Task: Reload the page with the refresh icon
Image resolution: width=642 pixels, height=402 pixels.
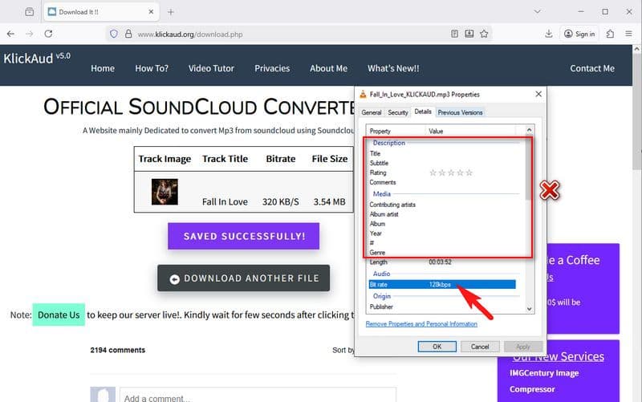Action: coord(48,34)
